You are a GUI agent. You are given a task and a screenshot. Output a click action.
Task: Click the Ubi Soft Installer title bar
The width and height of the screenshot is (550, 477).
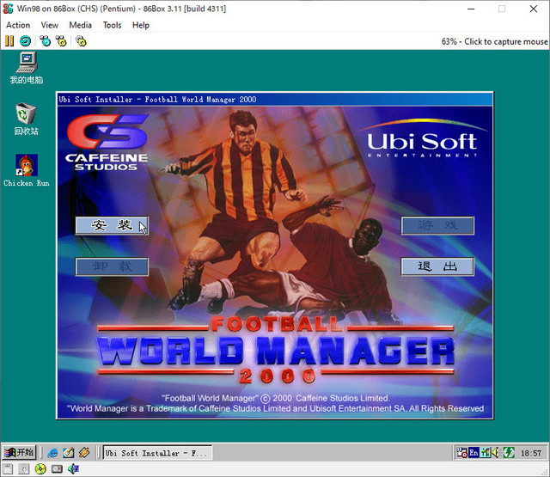[275, 100]
